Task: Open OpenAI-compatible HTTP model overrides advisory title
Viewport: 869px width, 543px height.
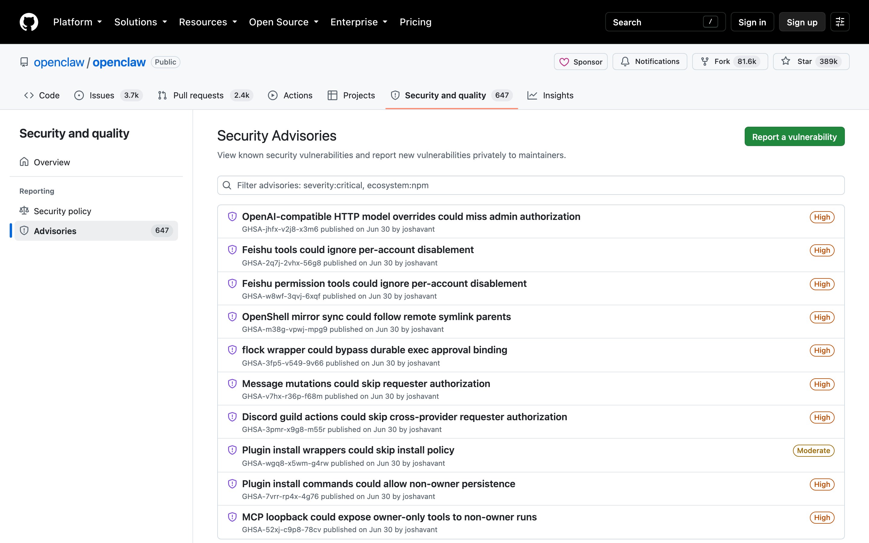Action: click(x=411, y=217)
